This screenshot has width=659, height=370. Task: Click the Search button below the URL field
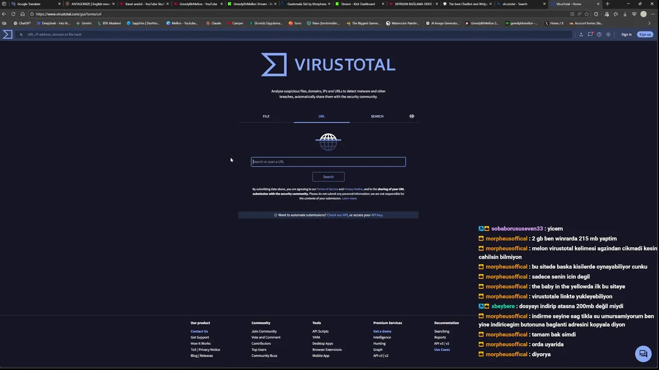click(328, 177)
